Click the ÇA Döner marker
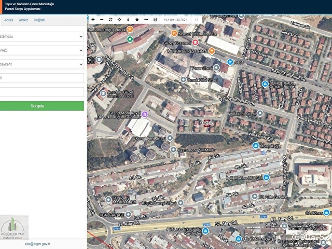 click(x=326, y=212)
